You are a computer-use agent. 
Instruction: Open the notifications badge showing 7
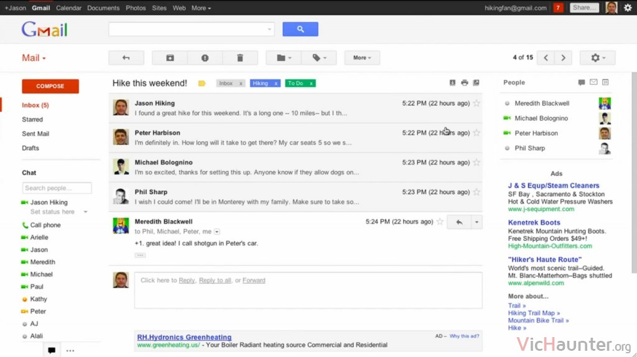pos(558,7)
